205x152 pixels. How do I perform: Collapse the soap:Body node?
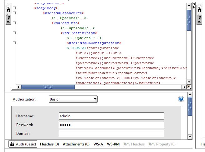pos(14,8)
